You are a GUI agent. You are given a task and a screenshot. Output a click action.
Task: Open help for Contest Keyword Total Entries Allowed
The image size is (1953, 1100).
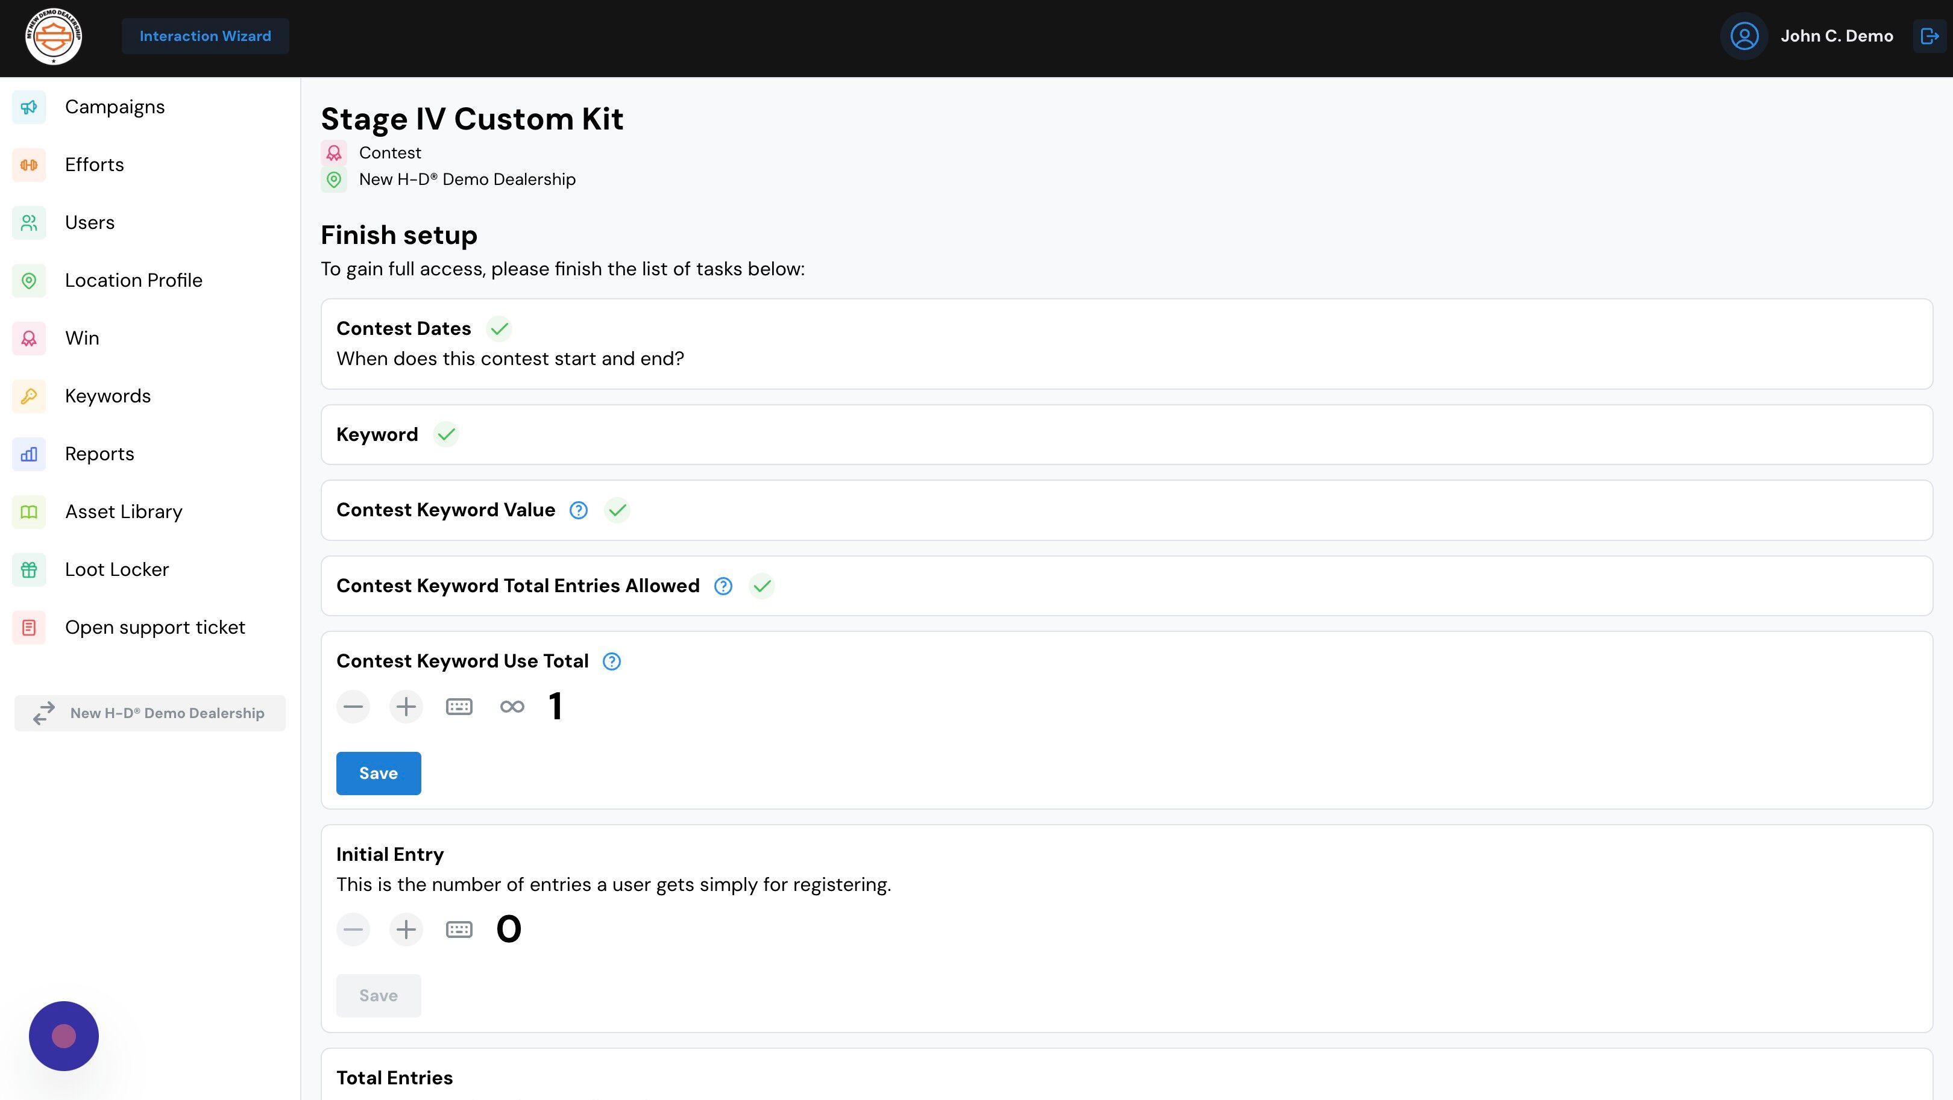[x=723, y=586]
